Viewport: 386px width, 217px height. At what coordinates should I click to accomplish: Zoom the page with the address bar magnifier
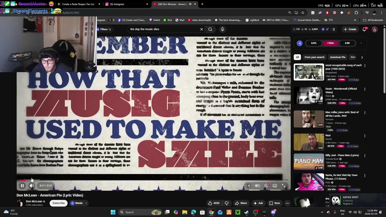[290, 13]
